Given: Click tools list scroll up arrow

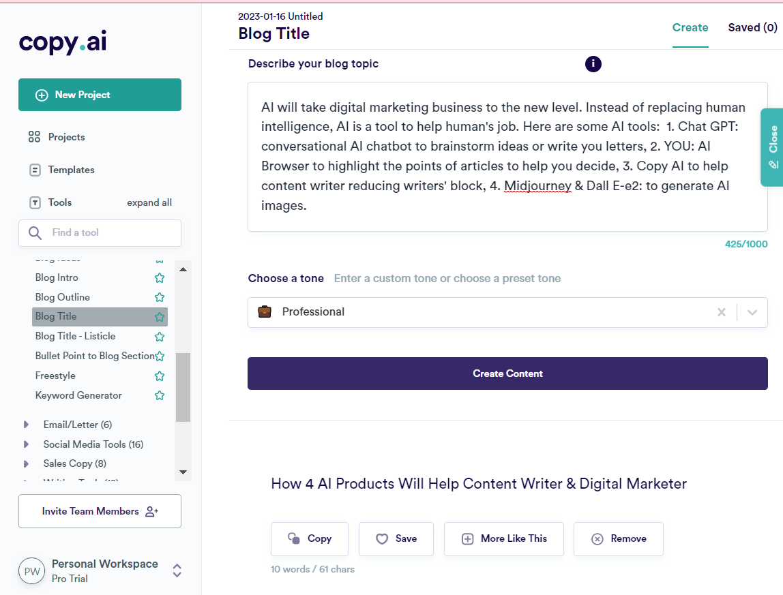Looking at the screenshot, I should pos(183,269).
